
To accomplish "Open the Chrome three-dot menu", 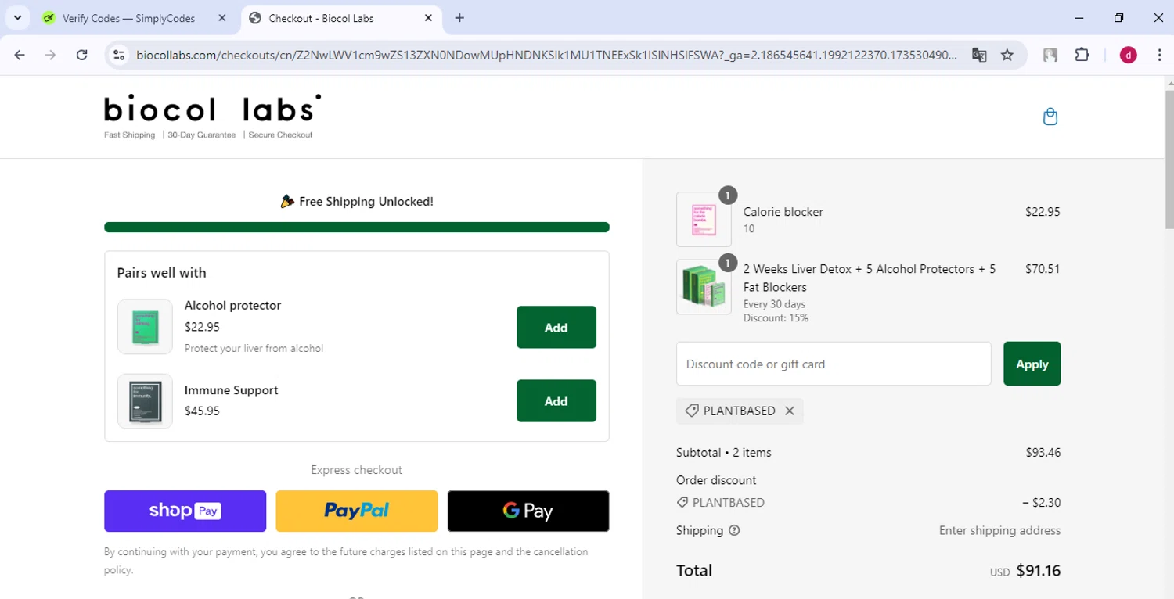I will (1159, 55).
